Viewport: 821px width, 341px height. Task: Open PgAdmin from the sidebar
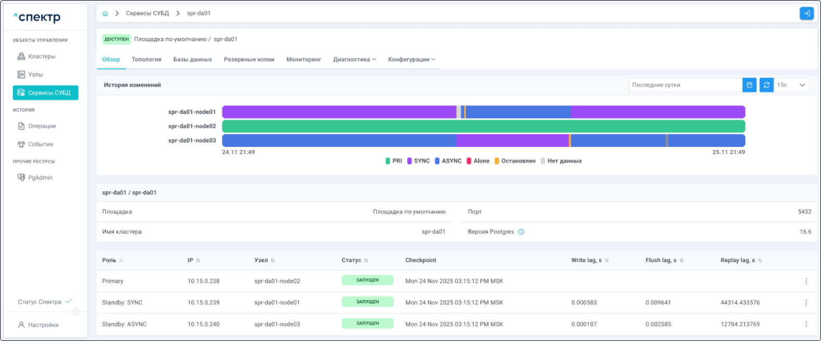40,178
